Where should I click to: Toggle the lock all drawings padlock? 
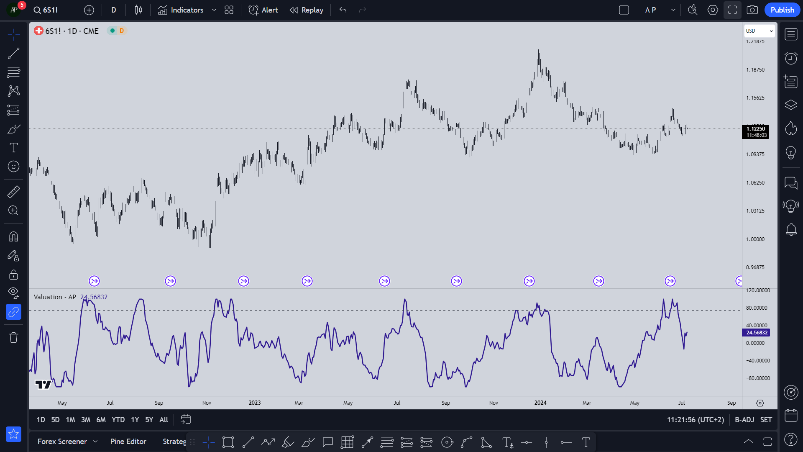click(x=13, y=275)
